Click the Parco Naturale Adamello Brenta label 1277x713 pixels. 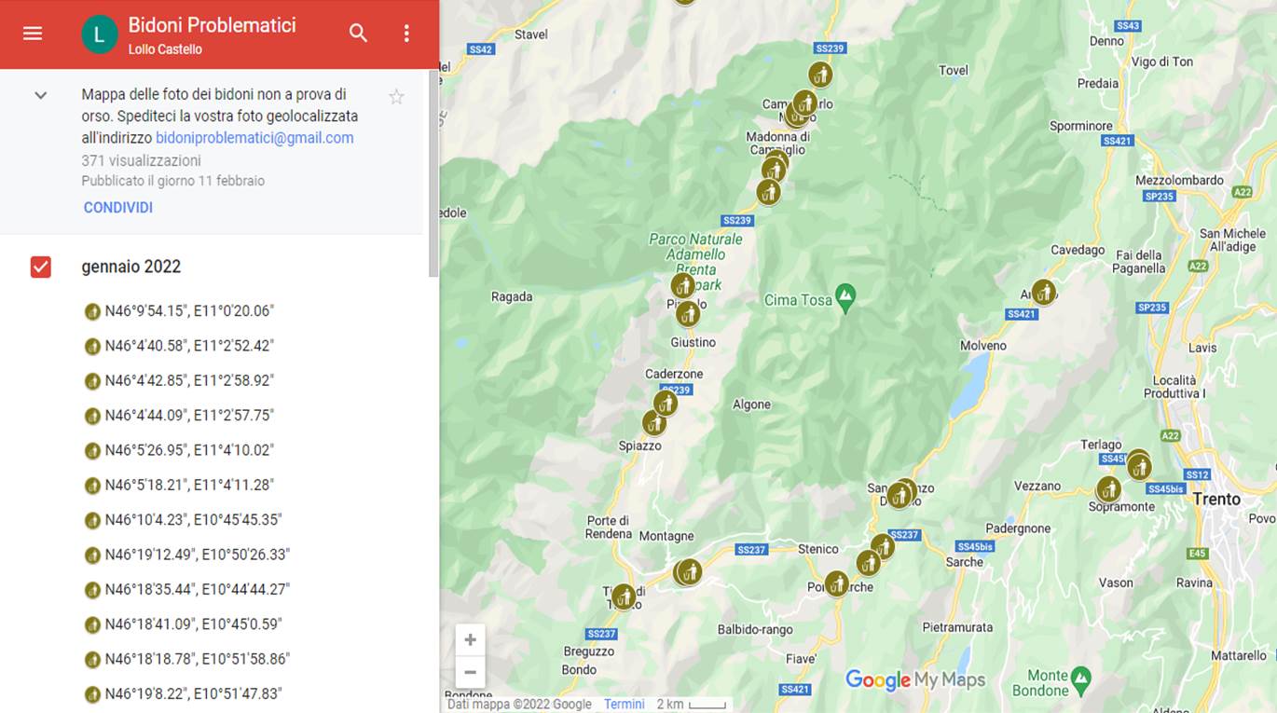point(696,262)
